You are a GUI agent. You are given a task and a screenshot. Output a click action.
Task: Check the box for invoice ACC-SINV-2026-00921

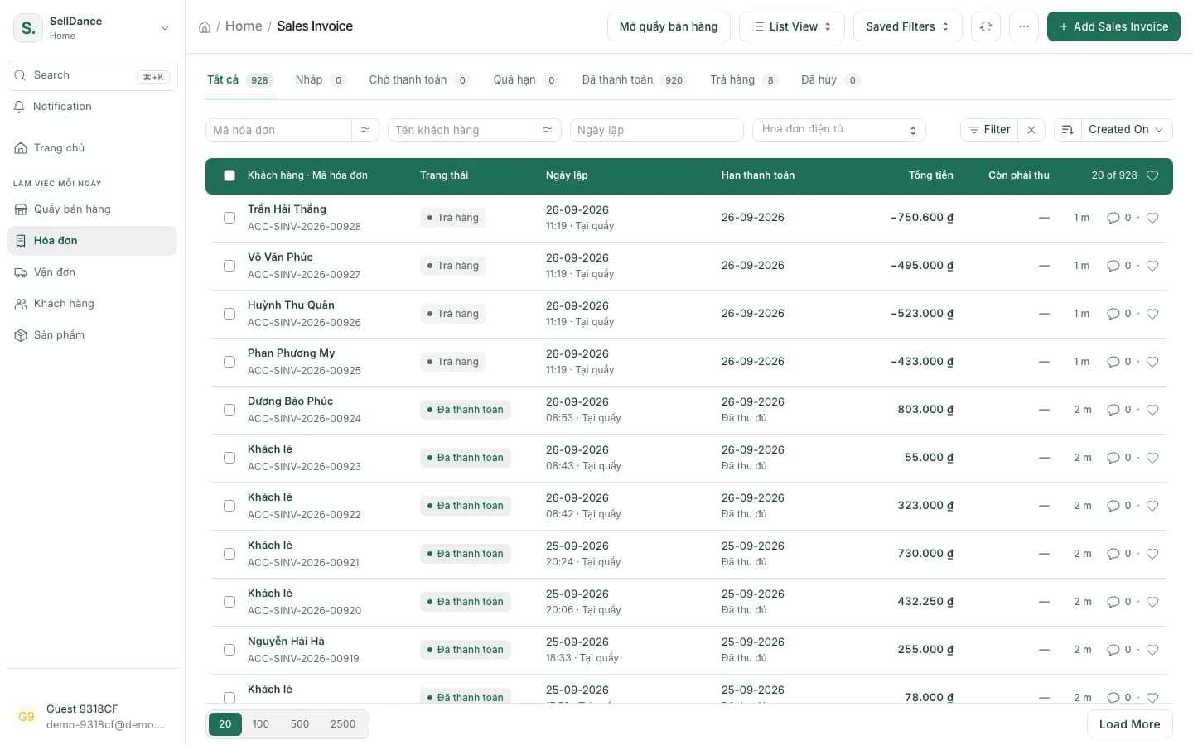(229, 554)
